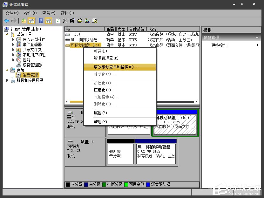The height and width of the screenshot is (198, 264).
Task: Click the delete (X) toolbar icon
Action: [65, 21]
